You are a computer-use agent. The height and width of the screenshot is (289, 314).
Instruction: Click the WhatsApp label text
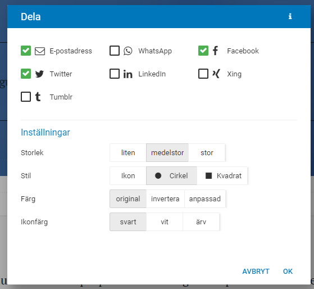point(155,51)
